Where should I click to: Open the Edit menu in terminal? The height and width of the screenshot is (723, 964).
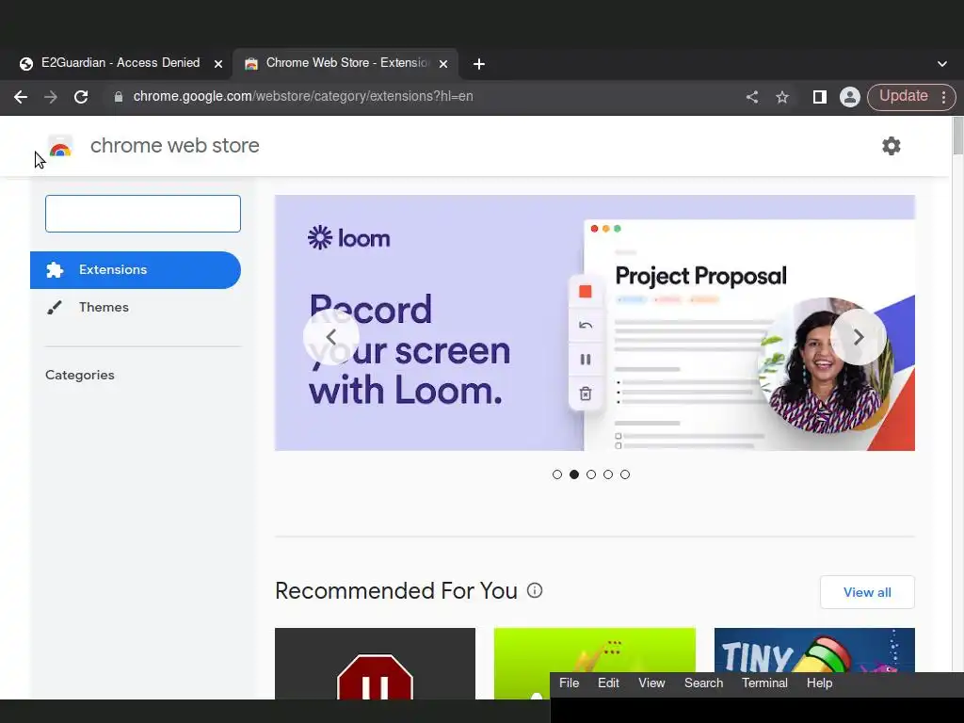pos(608,683)
